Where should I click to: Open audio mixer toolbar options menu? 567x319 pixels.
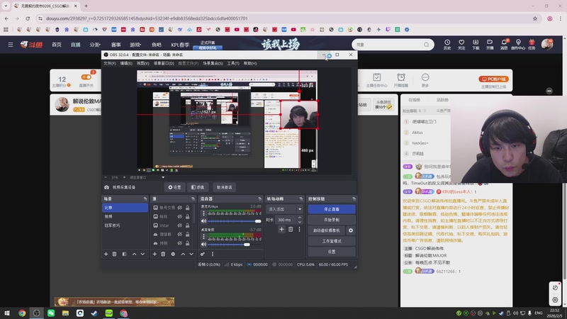click(212, 254)
